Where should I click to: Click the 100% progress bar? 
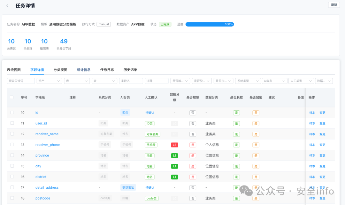(210, 24)
